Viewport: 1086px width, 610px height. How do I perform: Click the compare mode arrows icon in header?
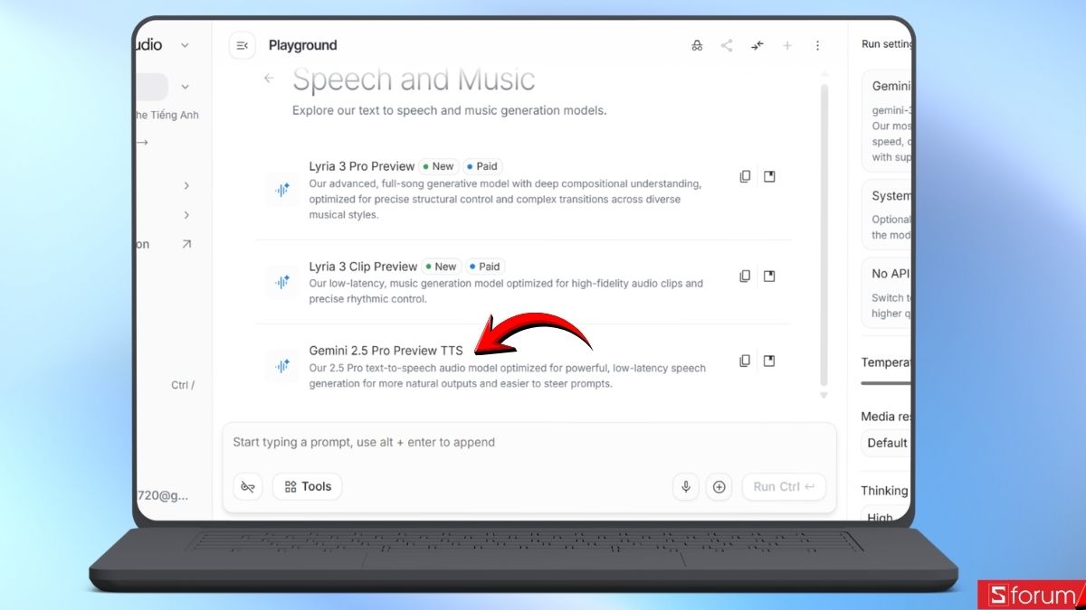tap(757, 45)
